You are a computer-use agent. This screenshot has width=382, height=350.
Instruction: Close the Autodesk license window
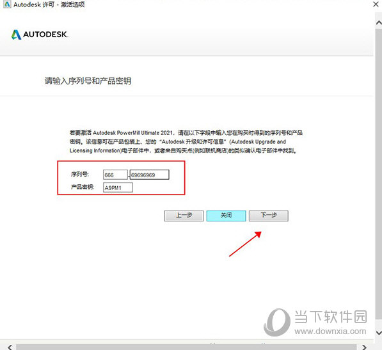pyautogui.click(x=376, y=4)
